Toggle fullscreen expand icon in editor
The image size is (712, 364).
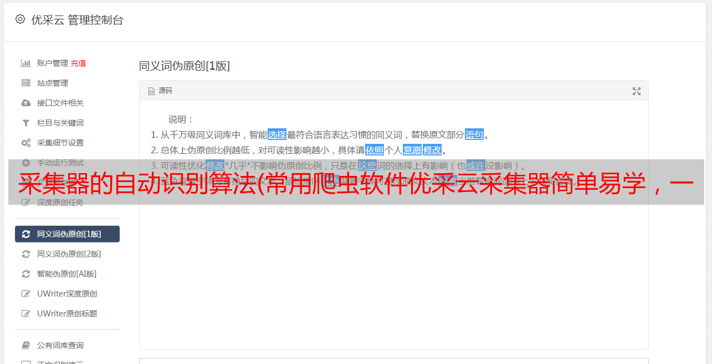tap(637, 91)
